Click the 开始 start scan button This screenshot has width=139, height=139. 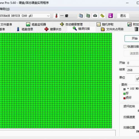[132, 38]
